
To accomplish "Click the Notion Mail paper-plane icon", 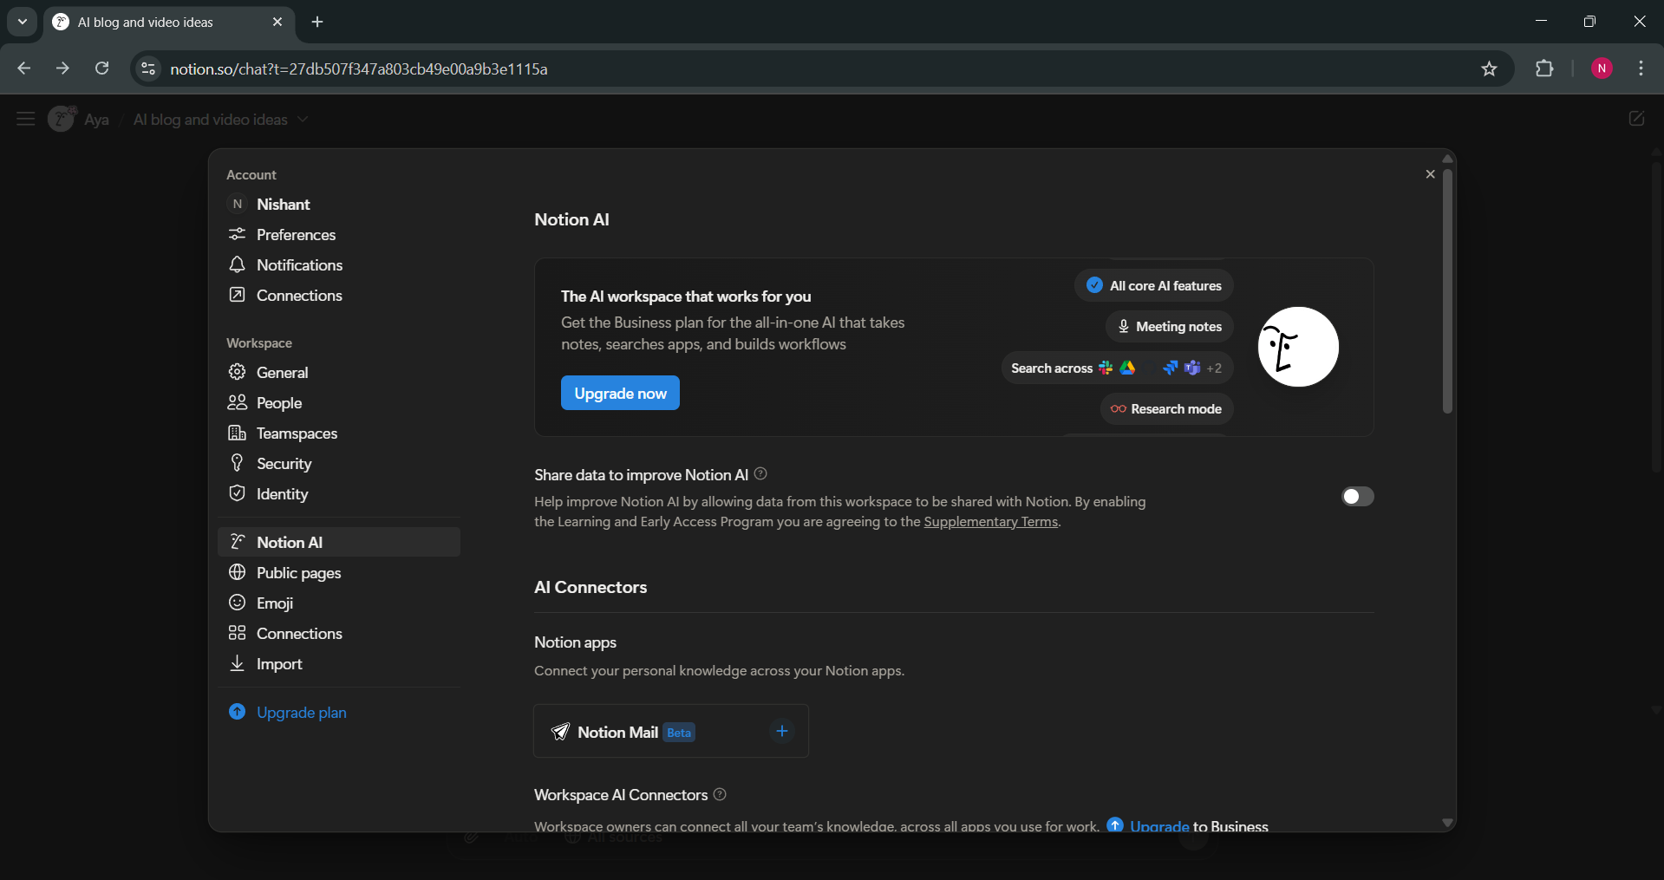I will (560, 733).
